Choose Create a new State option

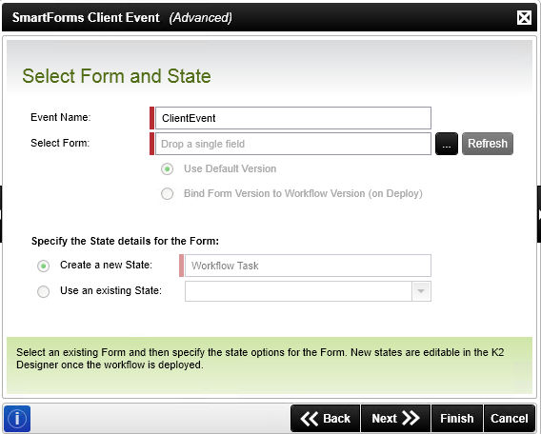coord(44,266)
